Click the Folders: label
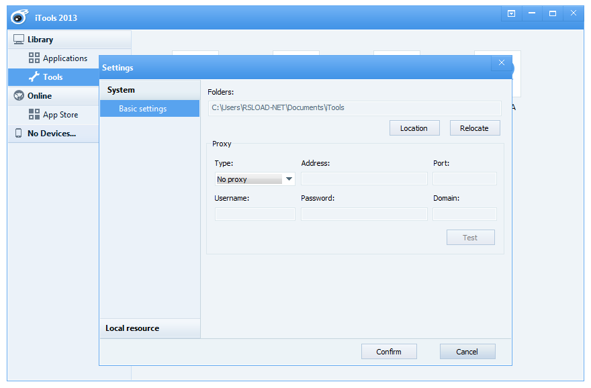The width and height of the screenshot is (591, 388). pos(220,92)
